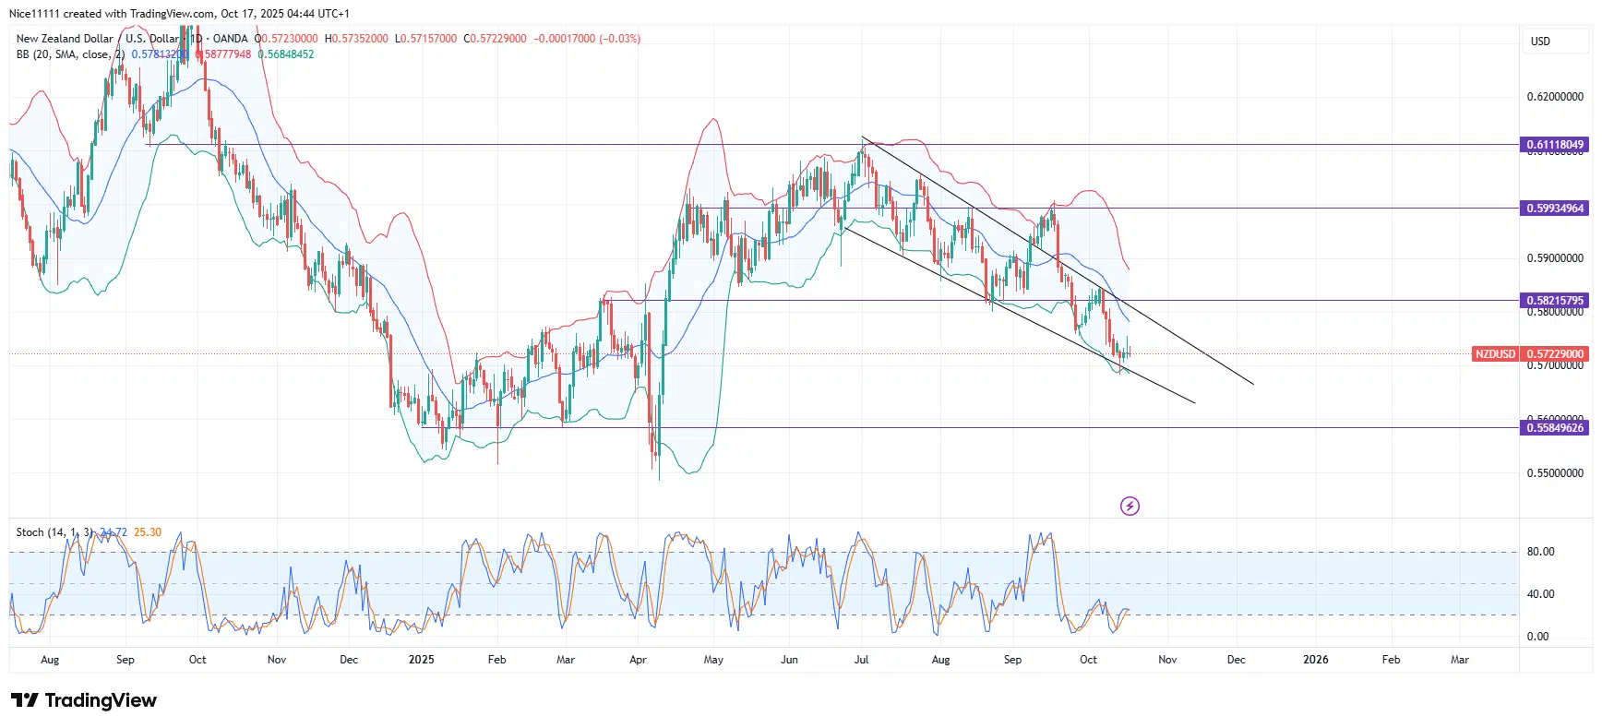Click the BB (20, SMA, close, 2) legend
Screen dimensions: 1602x728
pyautogui.click(x=70, y=54)
